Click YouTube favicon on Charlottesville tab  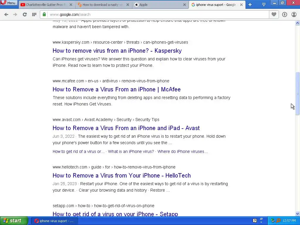click(23, 5)
